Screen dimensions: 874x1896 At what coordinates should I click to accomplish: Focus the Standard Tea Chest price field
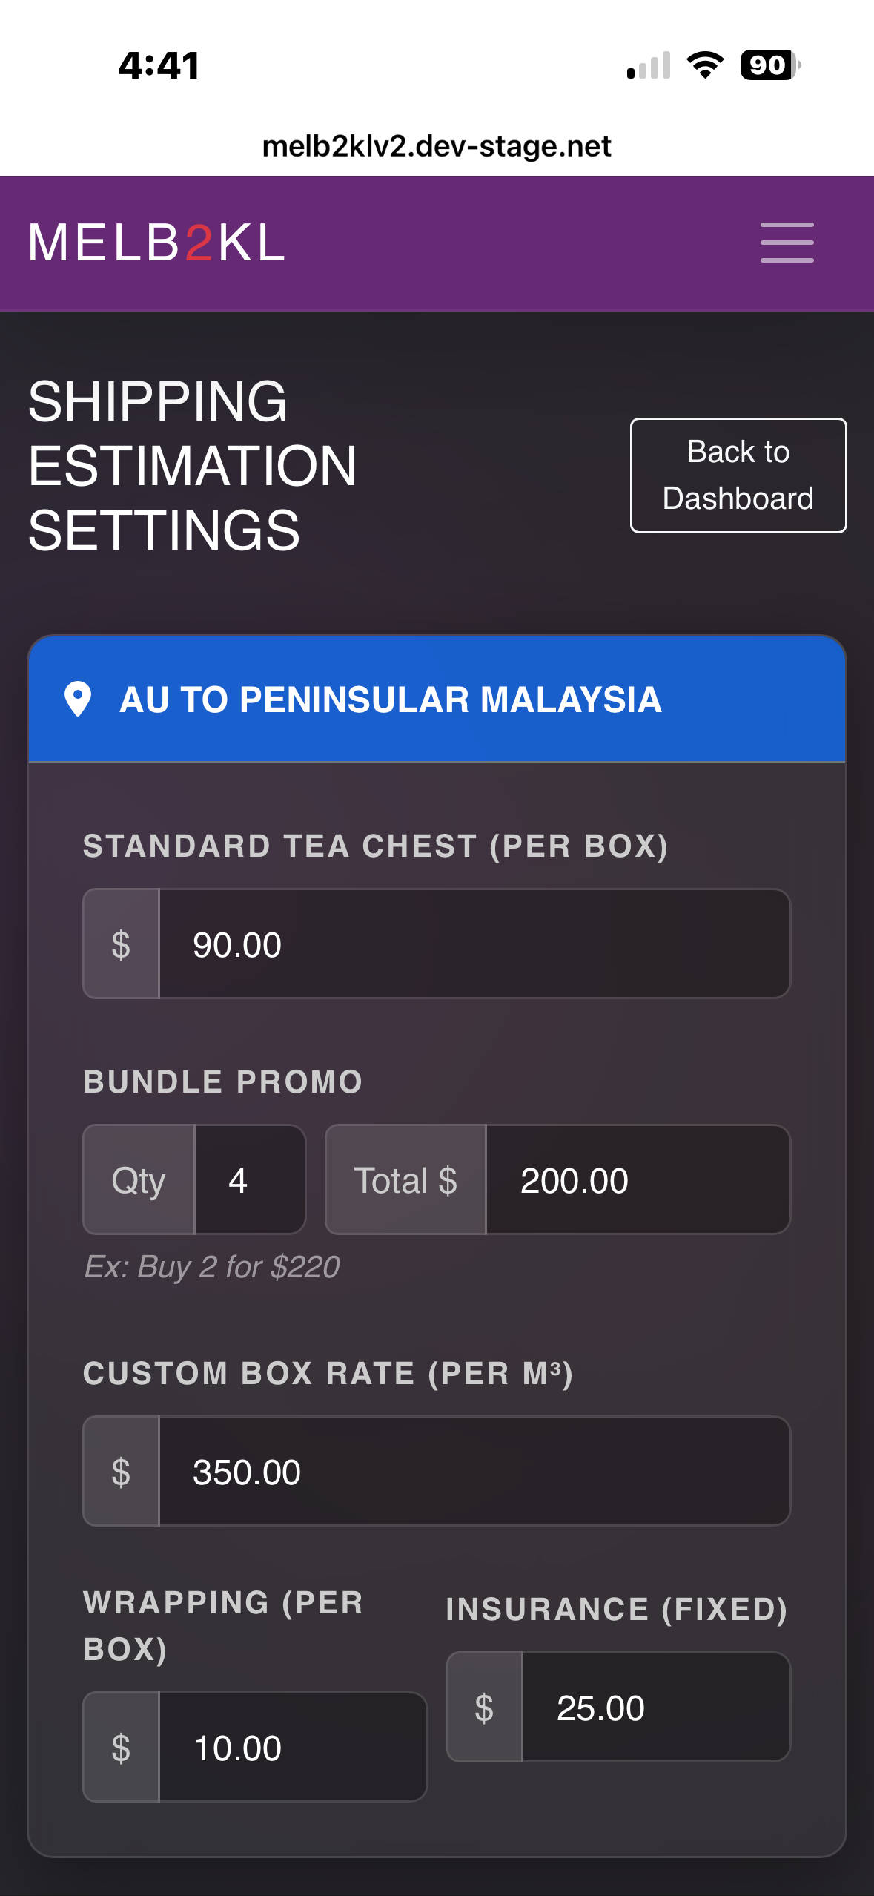474,944
